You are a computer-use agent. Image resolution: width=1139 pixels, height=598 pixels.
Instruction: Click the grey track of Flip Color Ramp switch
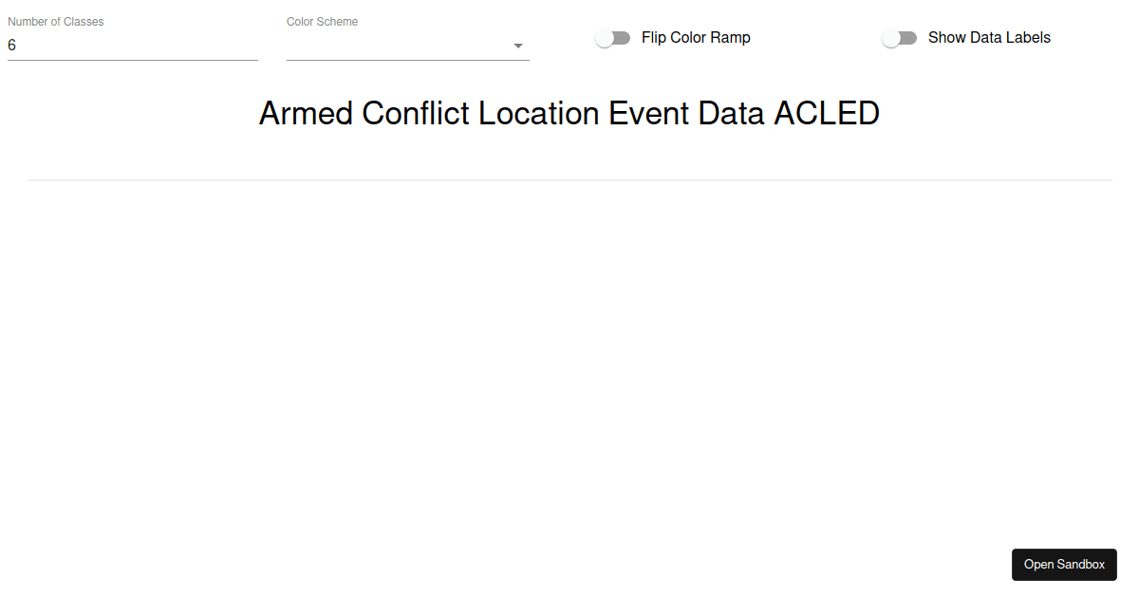[624, 38]
